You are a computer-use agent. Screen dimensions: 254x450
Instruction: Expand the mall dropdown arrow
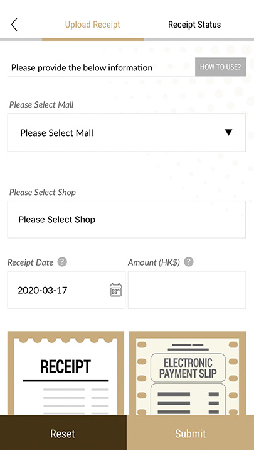pyautogui.click(x=228, y=132)
